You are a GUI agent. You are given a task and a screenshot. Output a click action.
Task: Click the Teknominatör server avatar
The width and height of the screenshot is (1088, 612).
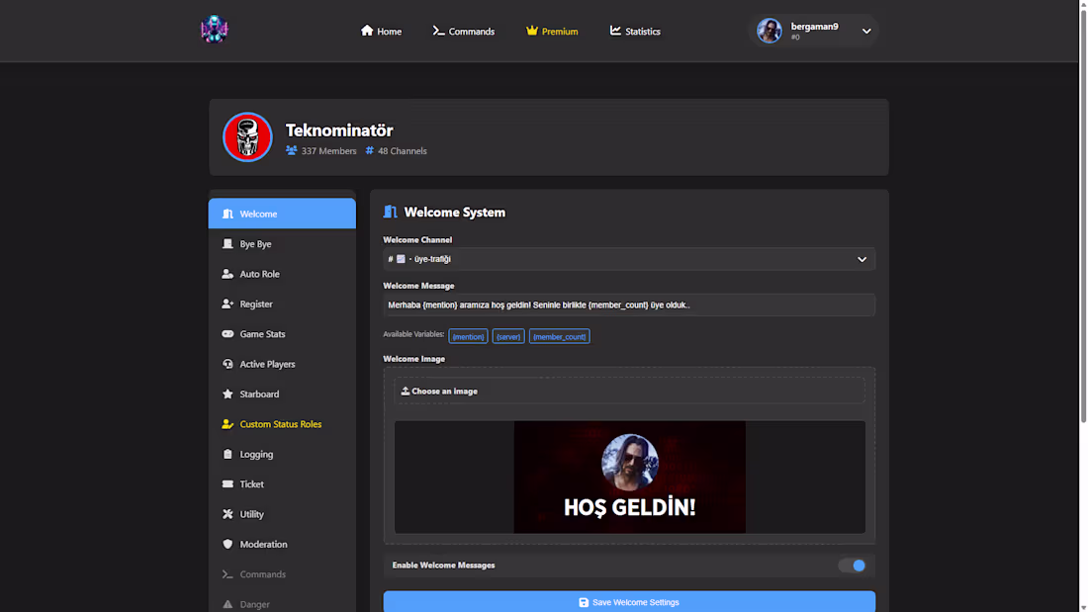coord(247,136)
